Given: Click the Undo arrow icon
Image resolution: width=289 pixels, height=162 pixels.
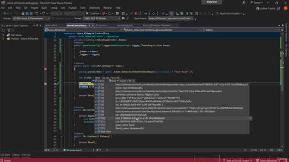Looking at the screenshot, I should 37,13.
